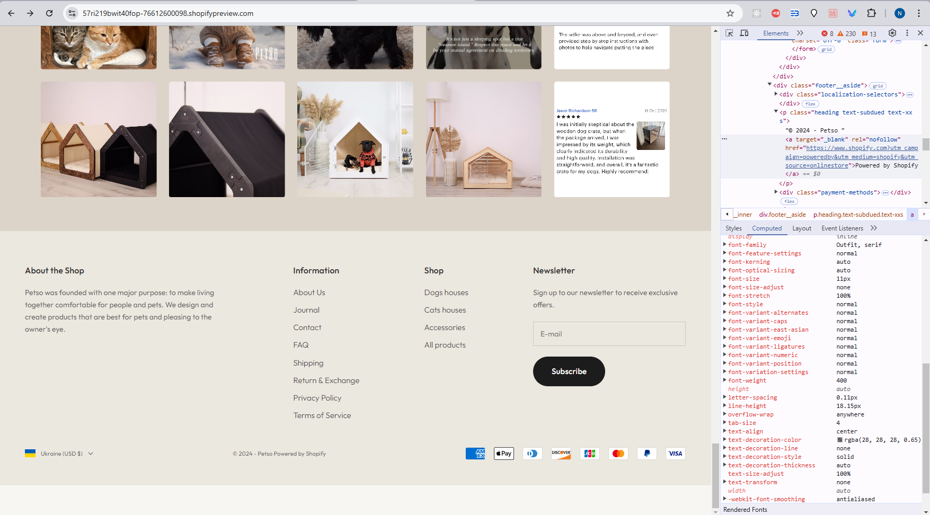Open DevTools customize three-dot menu
Viewport: 930px width, 515px height.
tap(907, 33)
